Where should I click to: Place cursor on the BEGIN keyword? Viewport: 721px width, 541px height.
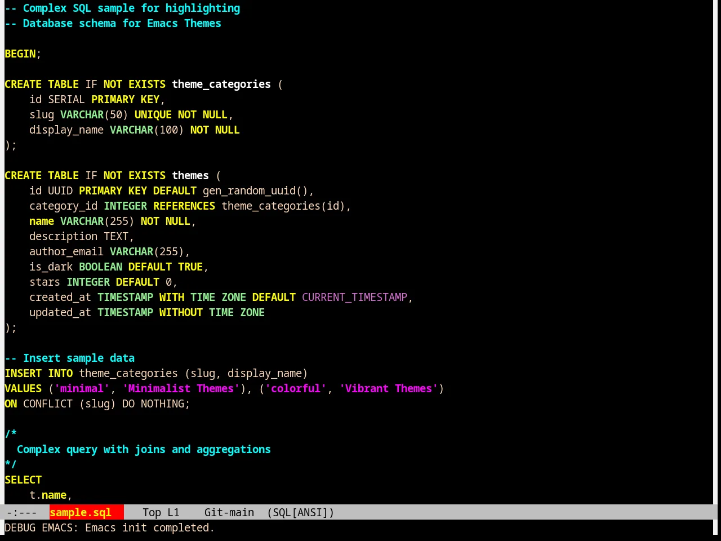(x=20, y=54)
